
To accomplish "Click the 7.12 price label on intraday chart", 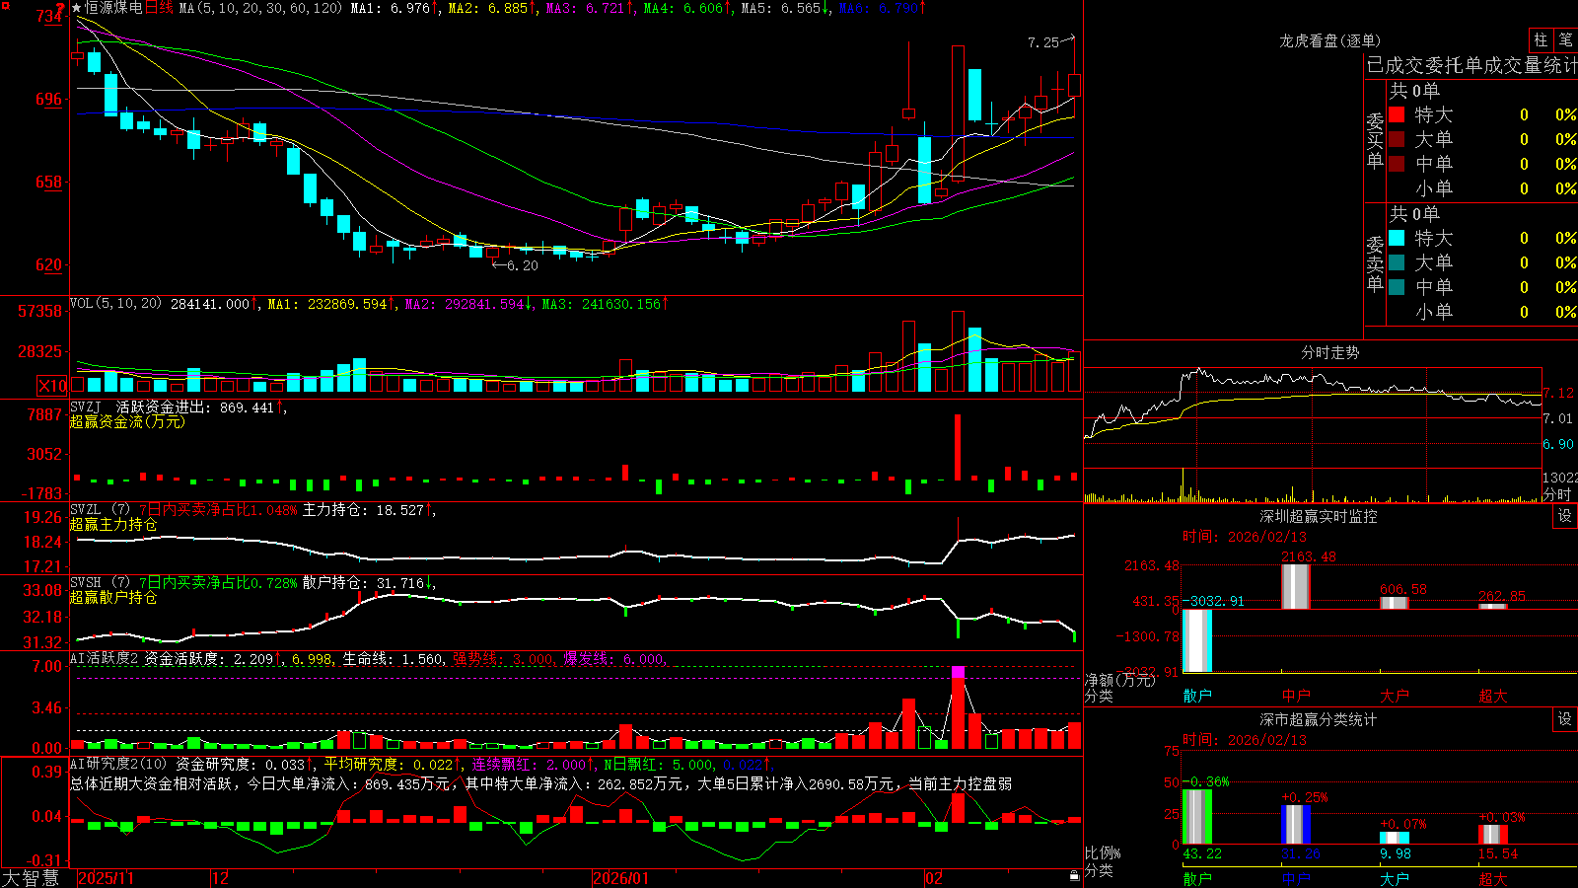I will [1558, 393].
